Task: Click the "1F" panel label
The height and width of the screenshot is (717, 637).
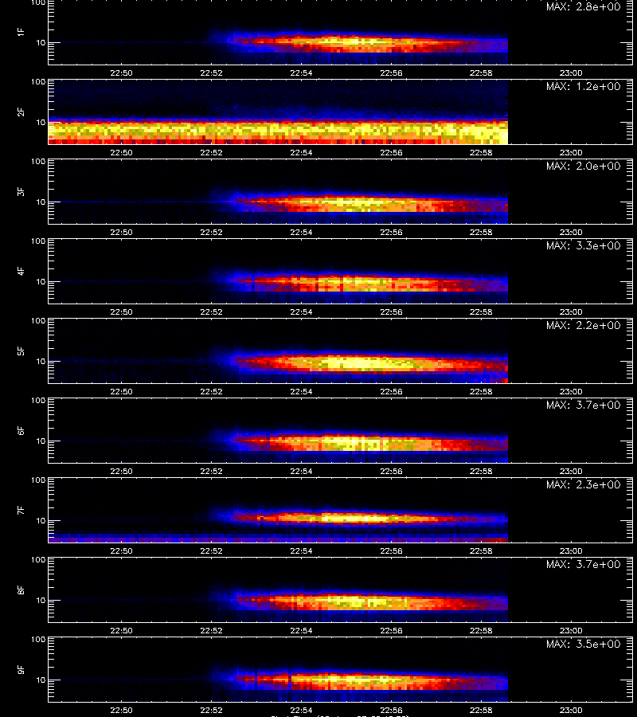Action: pos(21,32)
